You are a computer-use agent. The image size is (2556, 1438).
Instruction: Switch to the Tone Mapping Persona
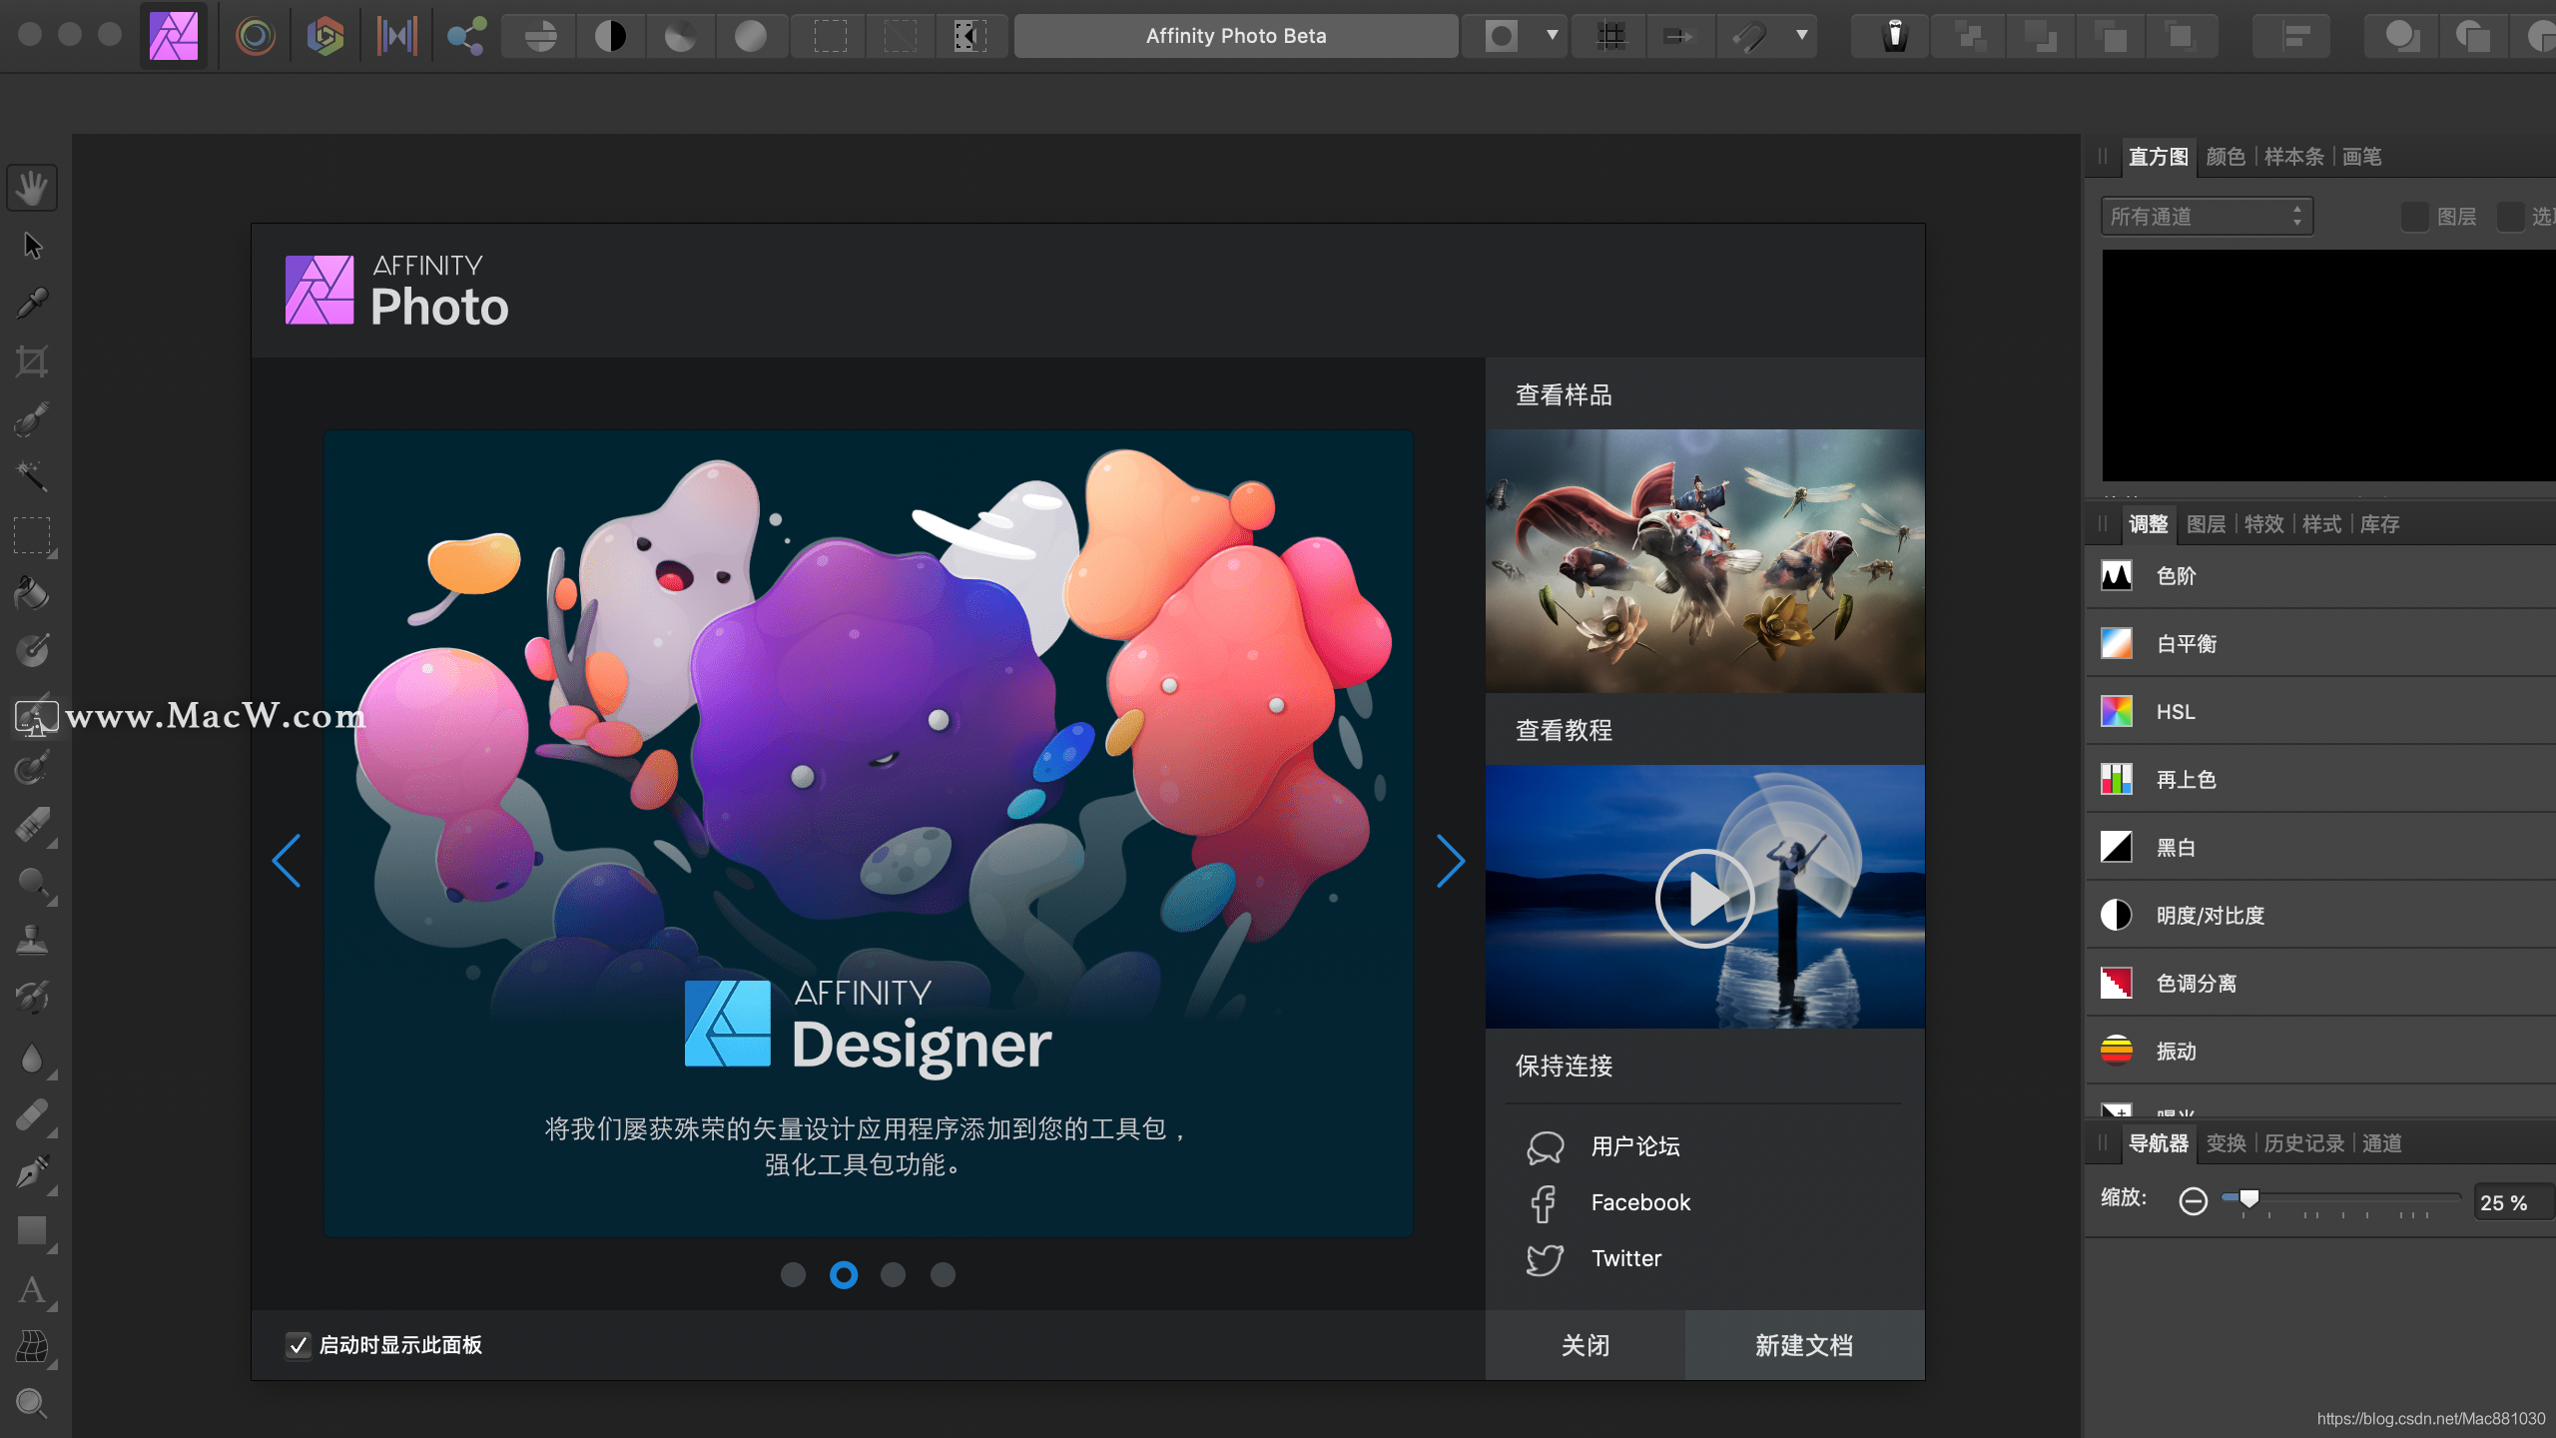pyautogui.click(x=396, y=36)
